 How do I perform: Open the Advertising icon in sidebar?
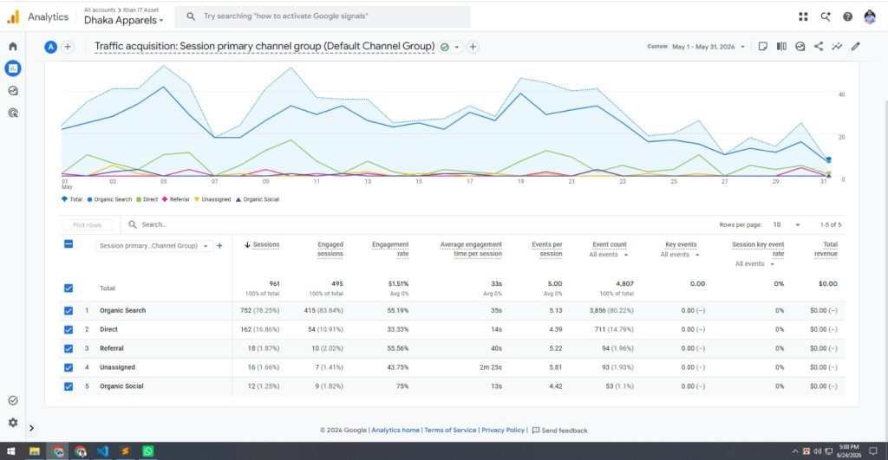12,113
